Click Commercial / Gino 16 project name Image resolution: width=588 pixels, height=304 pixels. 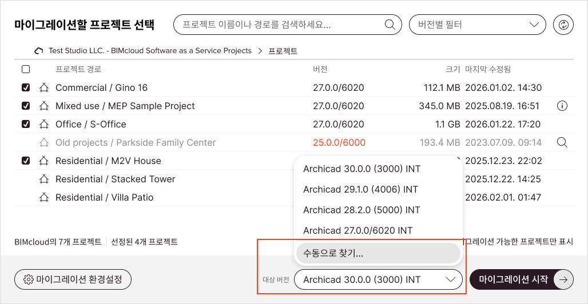(101, 87)
